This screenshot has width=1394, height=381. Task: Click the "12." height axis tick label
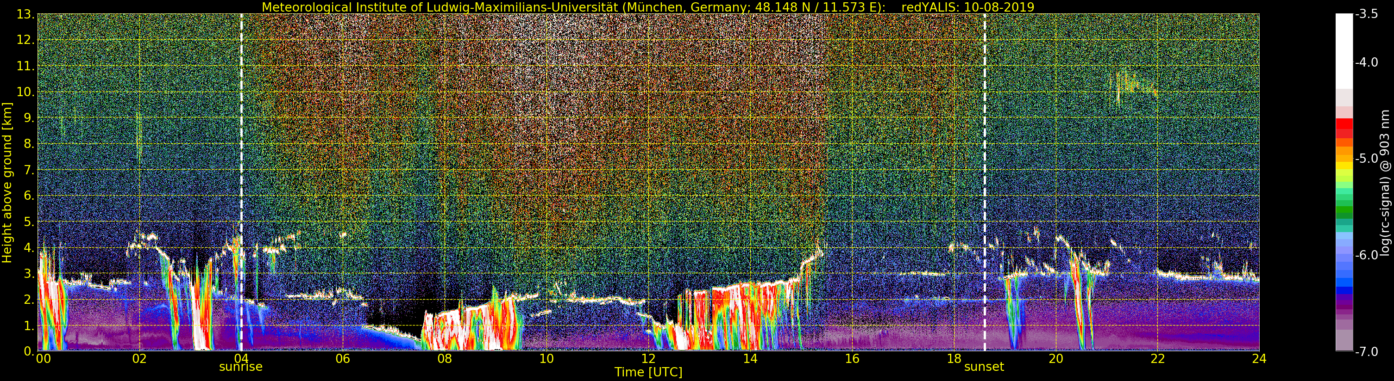[25, 40]
